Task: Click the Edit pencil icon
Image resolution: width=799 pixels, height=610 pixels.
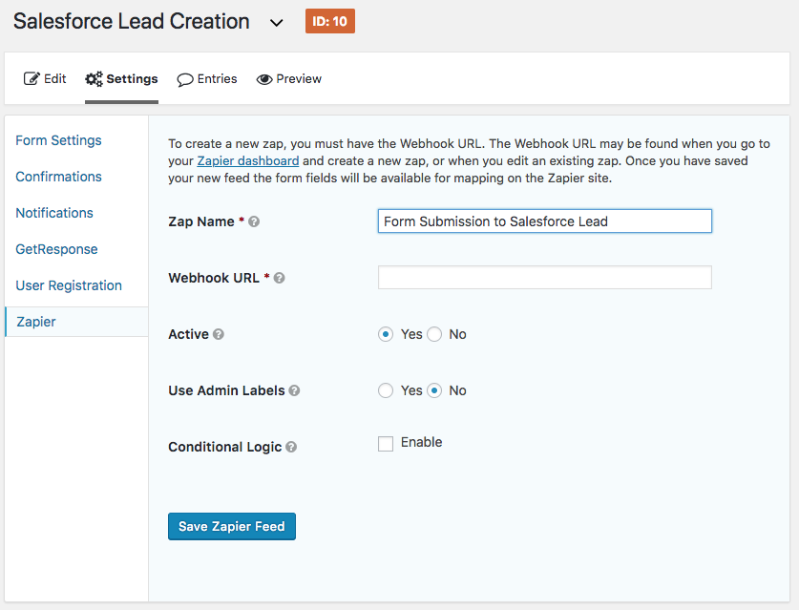Action: pyautogui.click(x=32, y=79)
